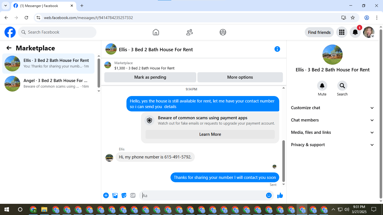This screenshot has height=215, width=383.
Task: Open the Chrome profile icon
Action: coord(367,18)
